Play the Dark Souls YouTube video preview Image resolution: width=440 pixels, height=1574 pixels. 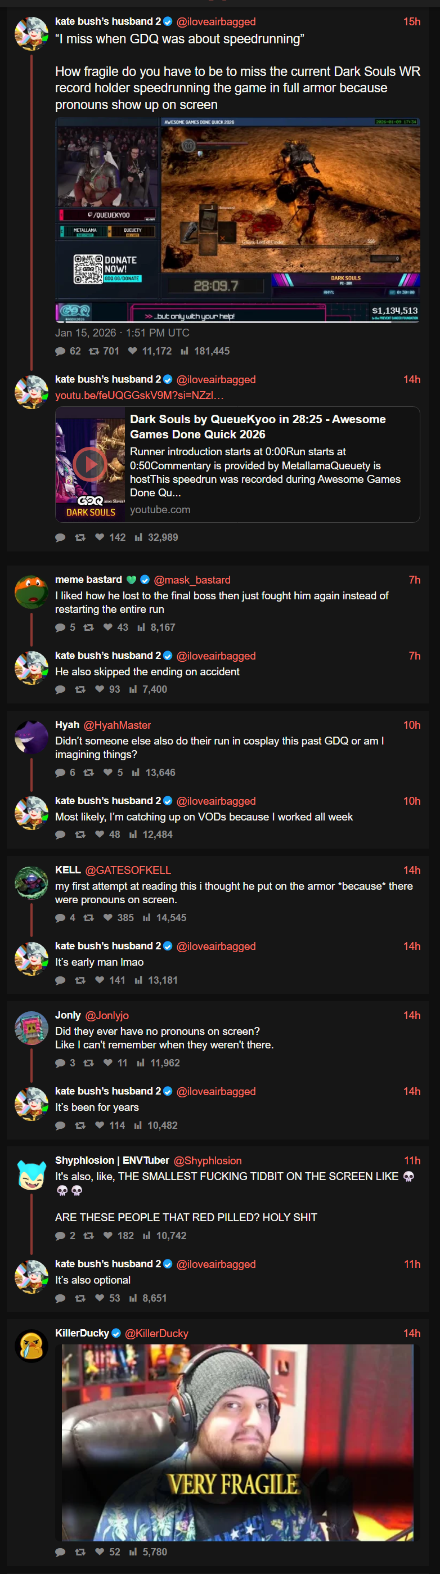[x=91, y=464]
